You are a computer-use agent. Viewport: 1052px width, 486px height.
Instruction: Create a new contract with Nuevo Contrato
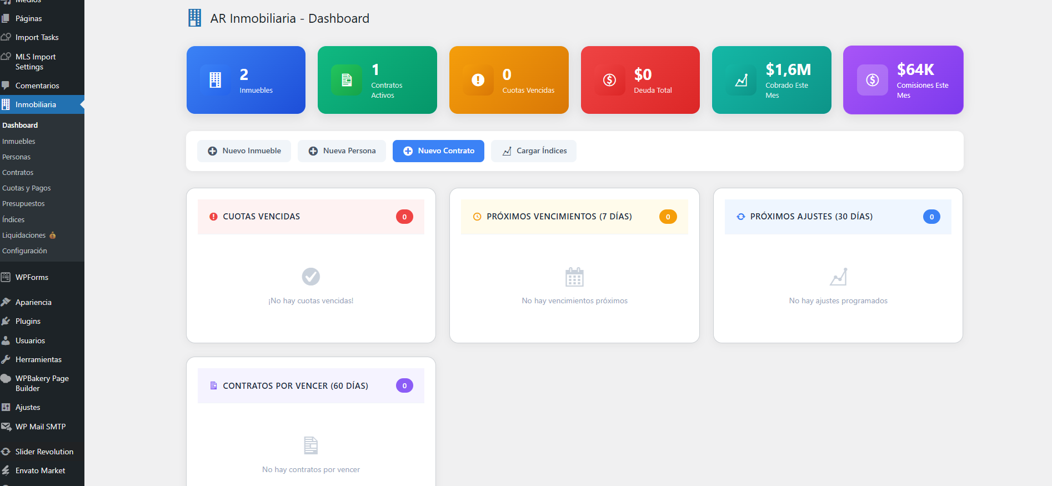pos(438,151)
